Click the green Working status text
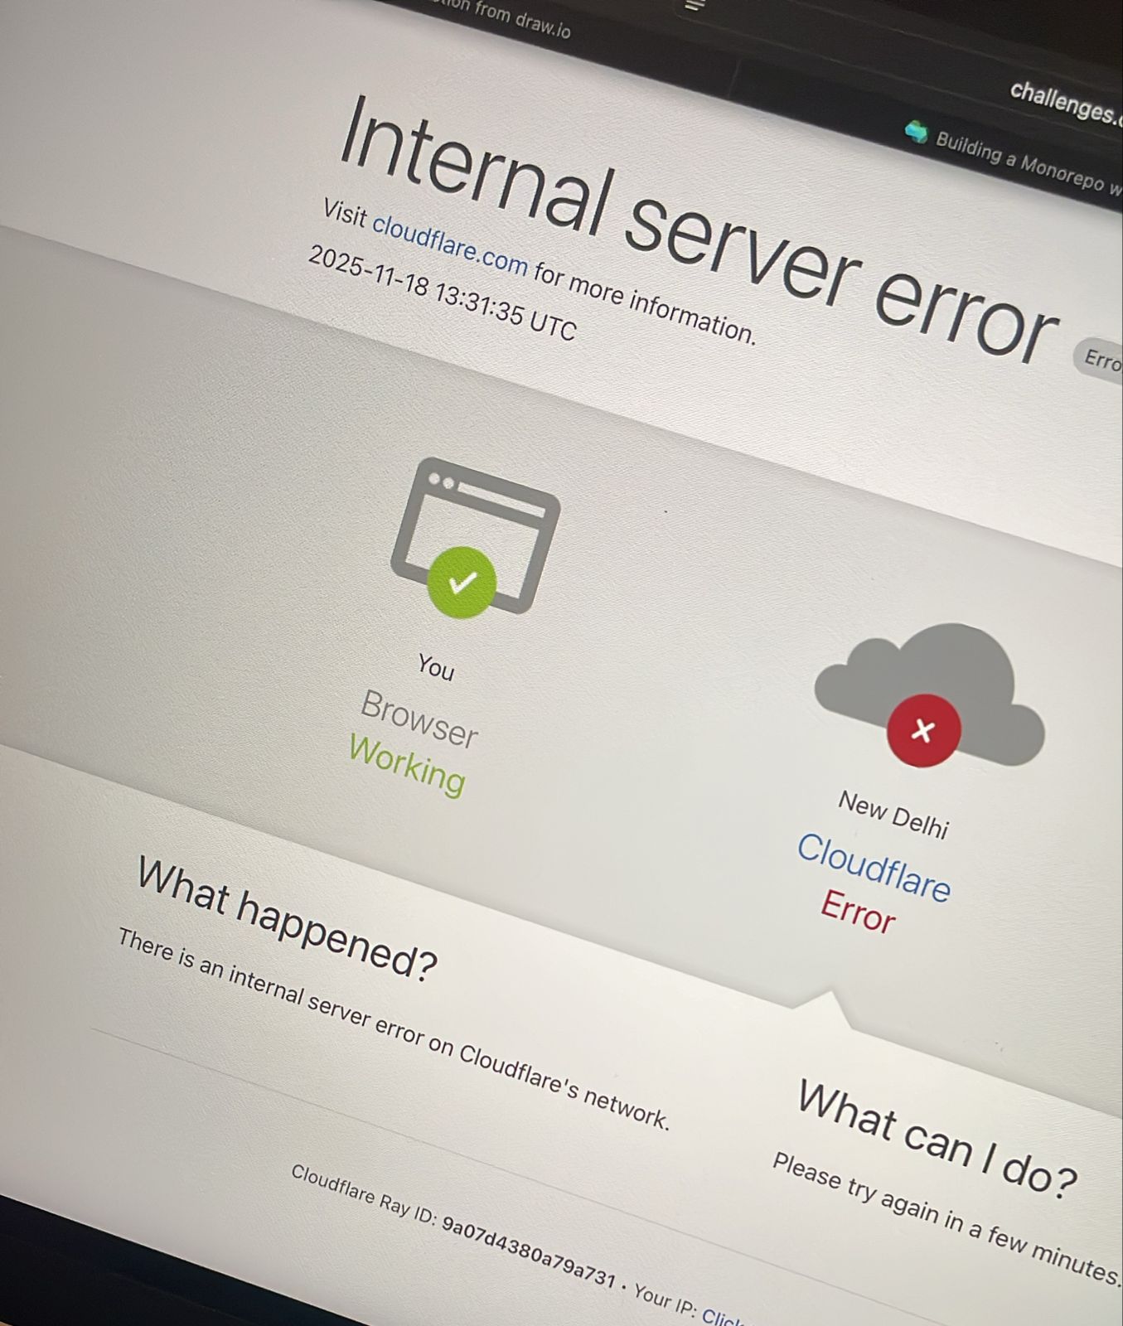The image size is (1123, 1326). [407, 764]
